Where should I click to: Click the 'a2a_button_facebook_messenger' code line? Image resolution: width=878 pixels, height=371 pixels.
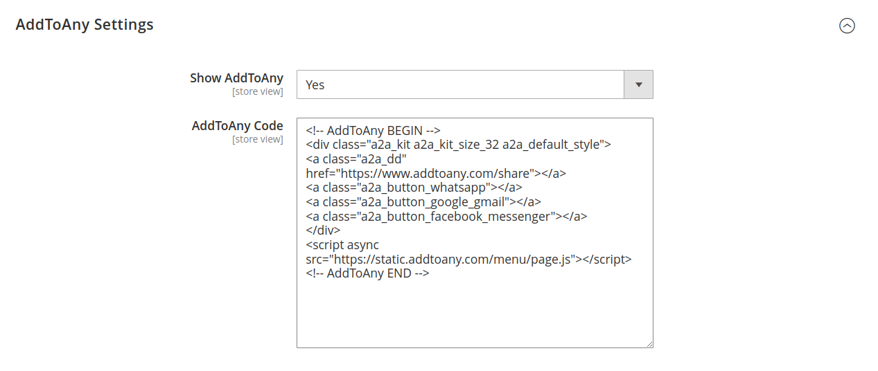[446, 216]
